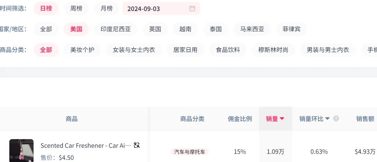Click the help icon next to 销量环比
Image resolution: width=377 pixels, height=162 pixels.
pos(336,119)
